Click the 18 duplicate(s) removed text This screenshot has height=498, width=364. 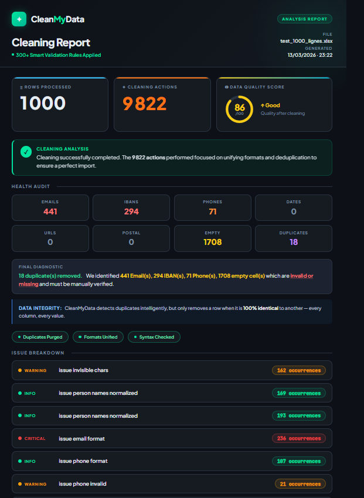tap(50, 276)
